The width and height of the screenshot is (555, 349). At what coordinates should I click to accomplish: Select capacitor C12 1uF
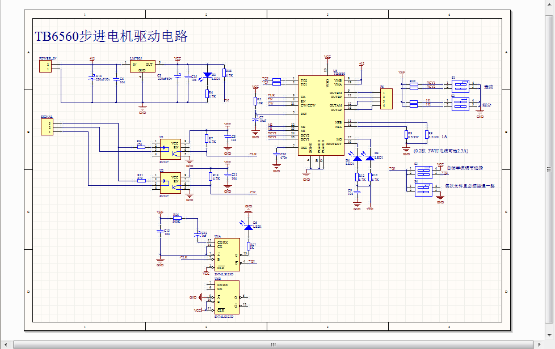[x=197, y=235]
